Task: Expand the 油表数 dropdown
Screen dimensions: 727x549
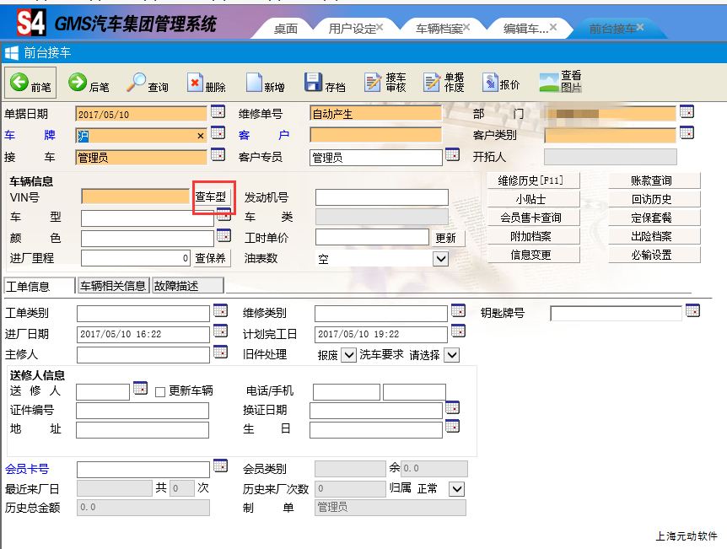Action: tap(440, 259)
